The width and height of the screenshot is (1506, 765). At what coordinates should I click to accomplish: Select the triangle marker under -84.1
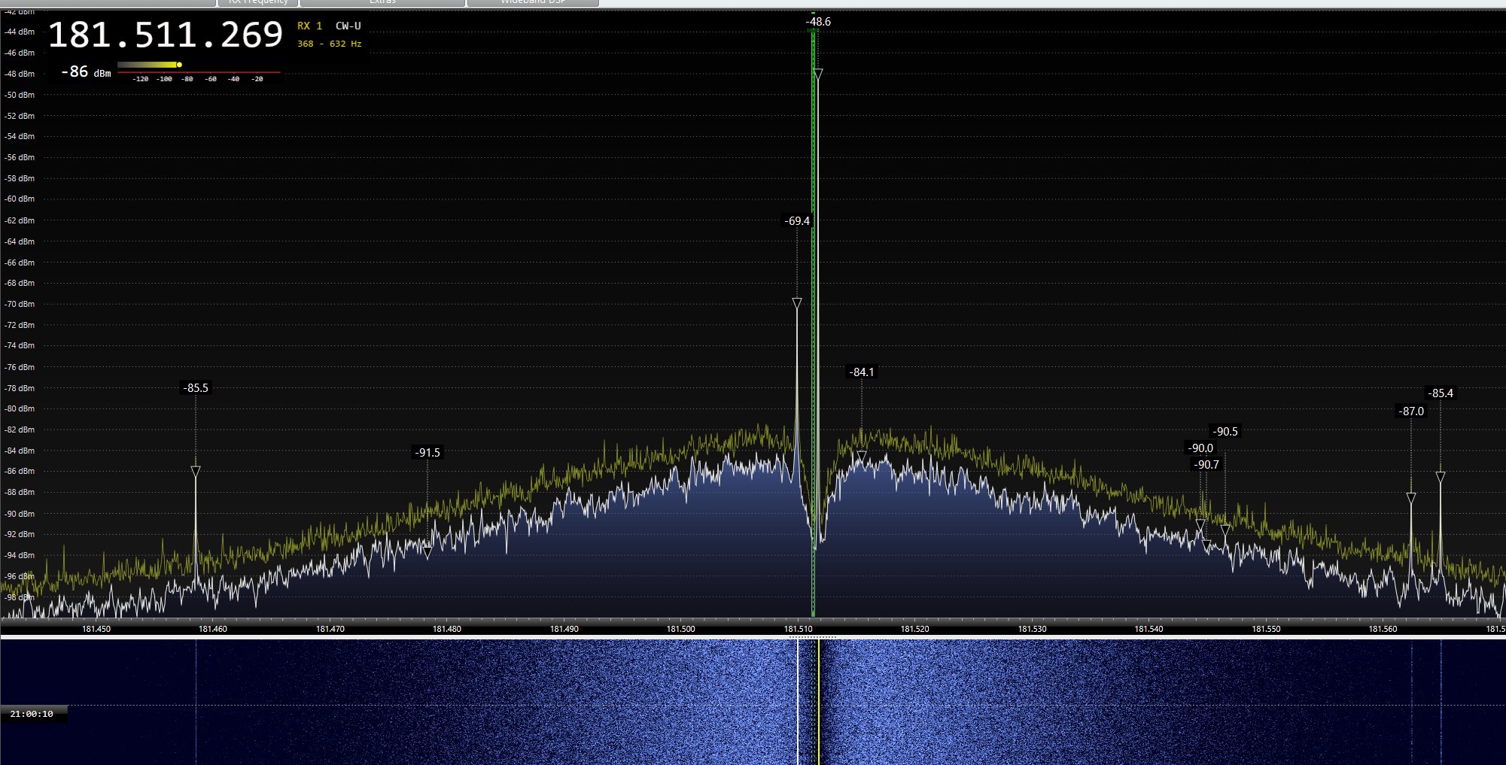click(862, 456)
